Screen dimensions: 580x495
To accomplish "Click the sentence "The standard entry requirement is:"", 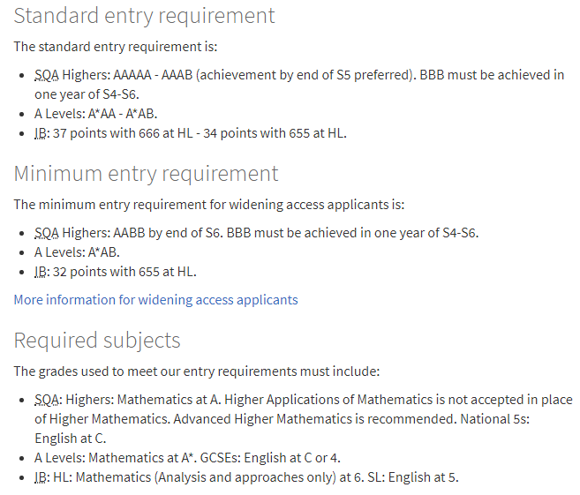I will pyautogui.click(x=115, y=46).
